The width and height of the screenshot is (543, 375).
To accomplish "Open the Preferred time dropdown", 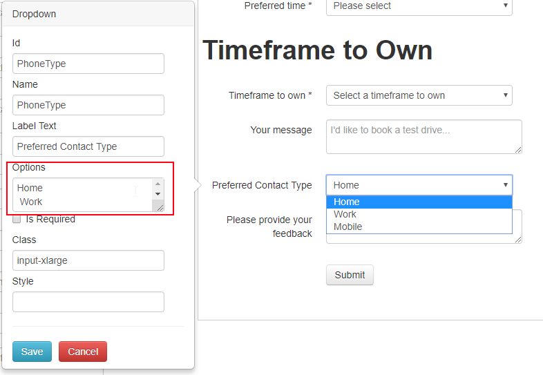I will point(419,6).
